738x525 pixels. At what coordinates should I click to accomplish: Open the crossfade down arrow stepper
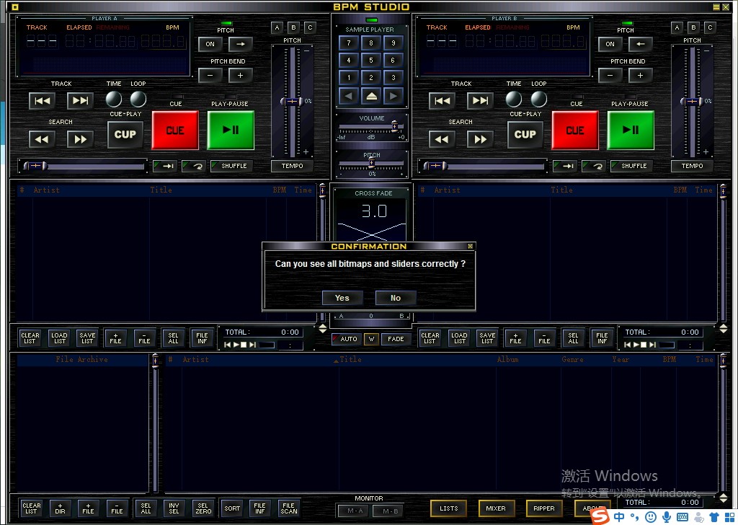[322, 331]
